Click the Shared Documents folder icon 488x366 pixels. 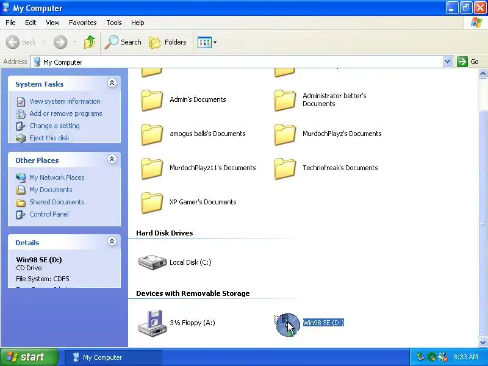point(21,203)
